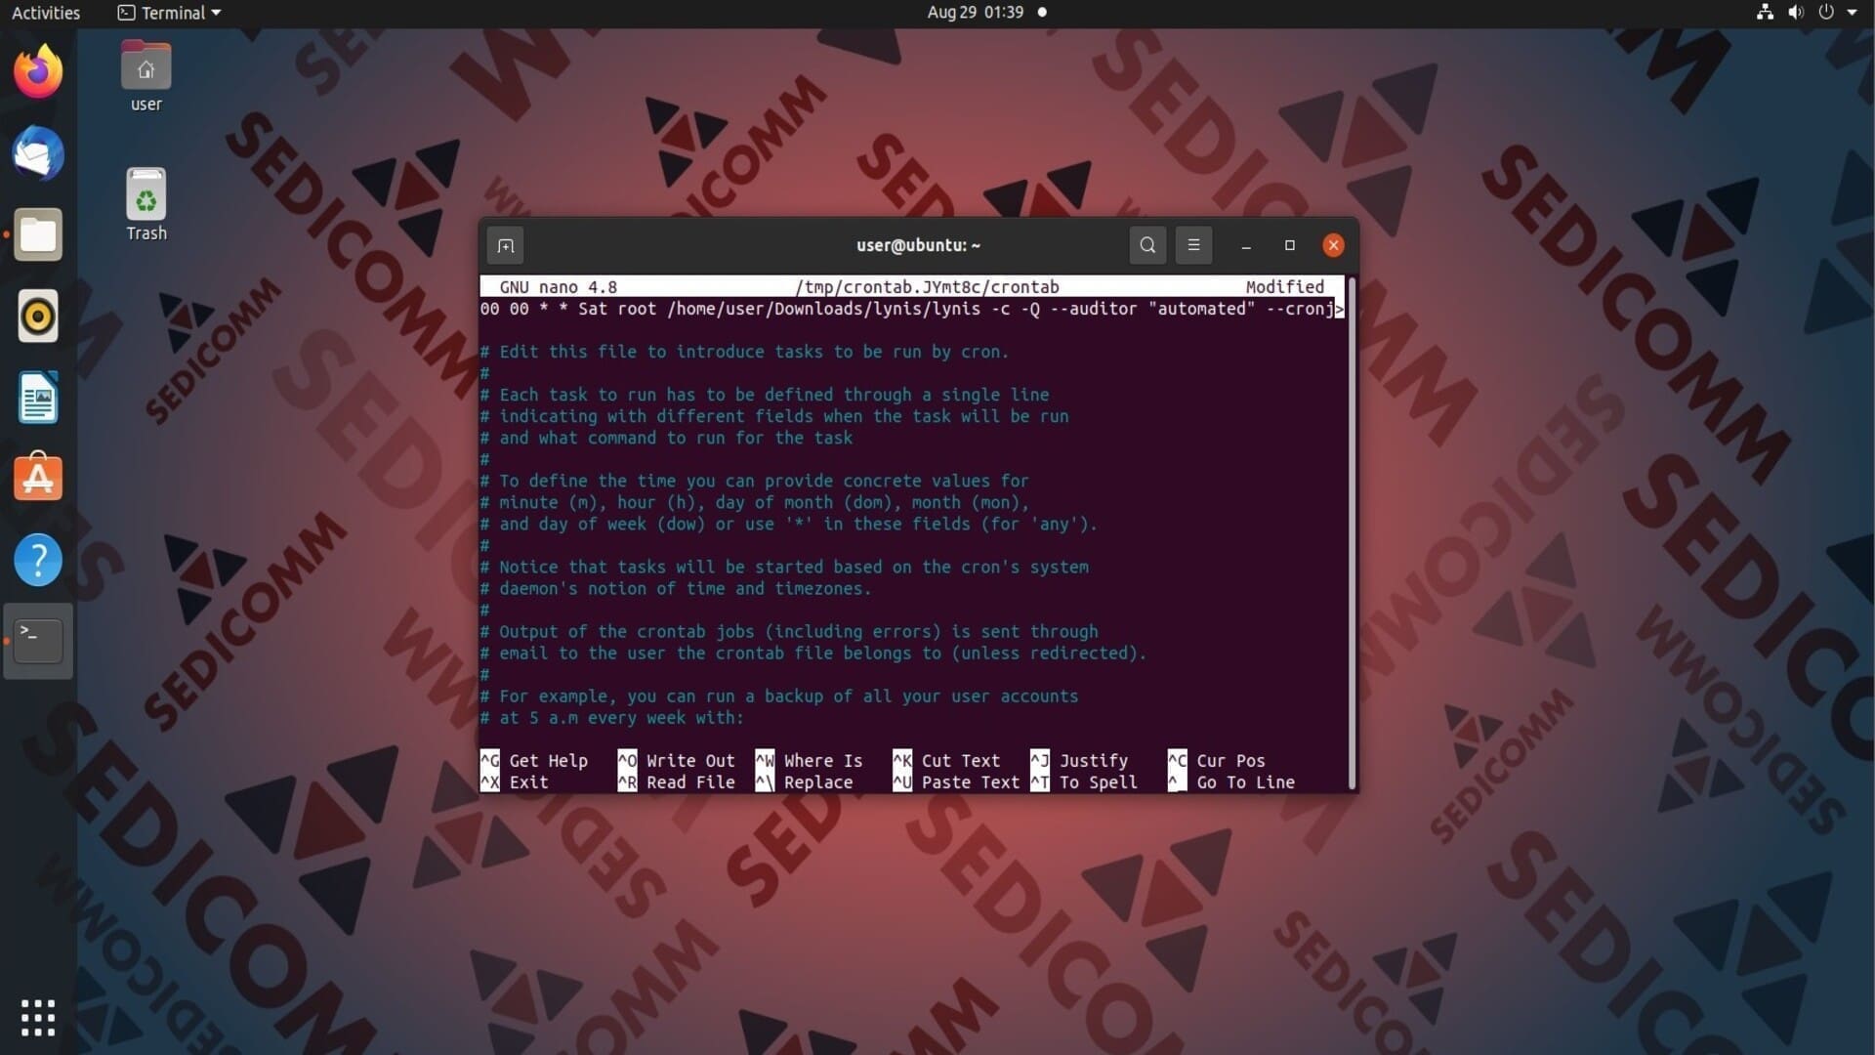
Task: Click the file path /tmp/crontab.JYmt8c/crontab
Action: pos(927,287)
